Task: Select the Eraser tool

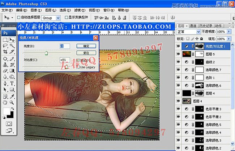Action: click(x=5, y=71)
